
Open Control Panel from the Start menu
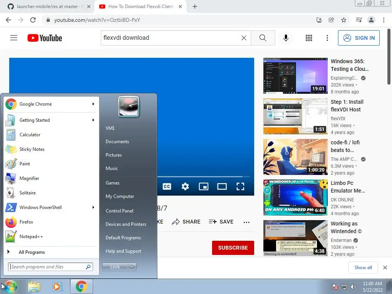(x=119, y=211)
